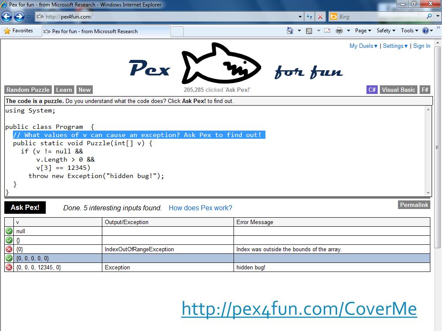Expand the Print dropdown arrow
This screenshot has height=331, width=442.
pos(348,31)
